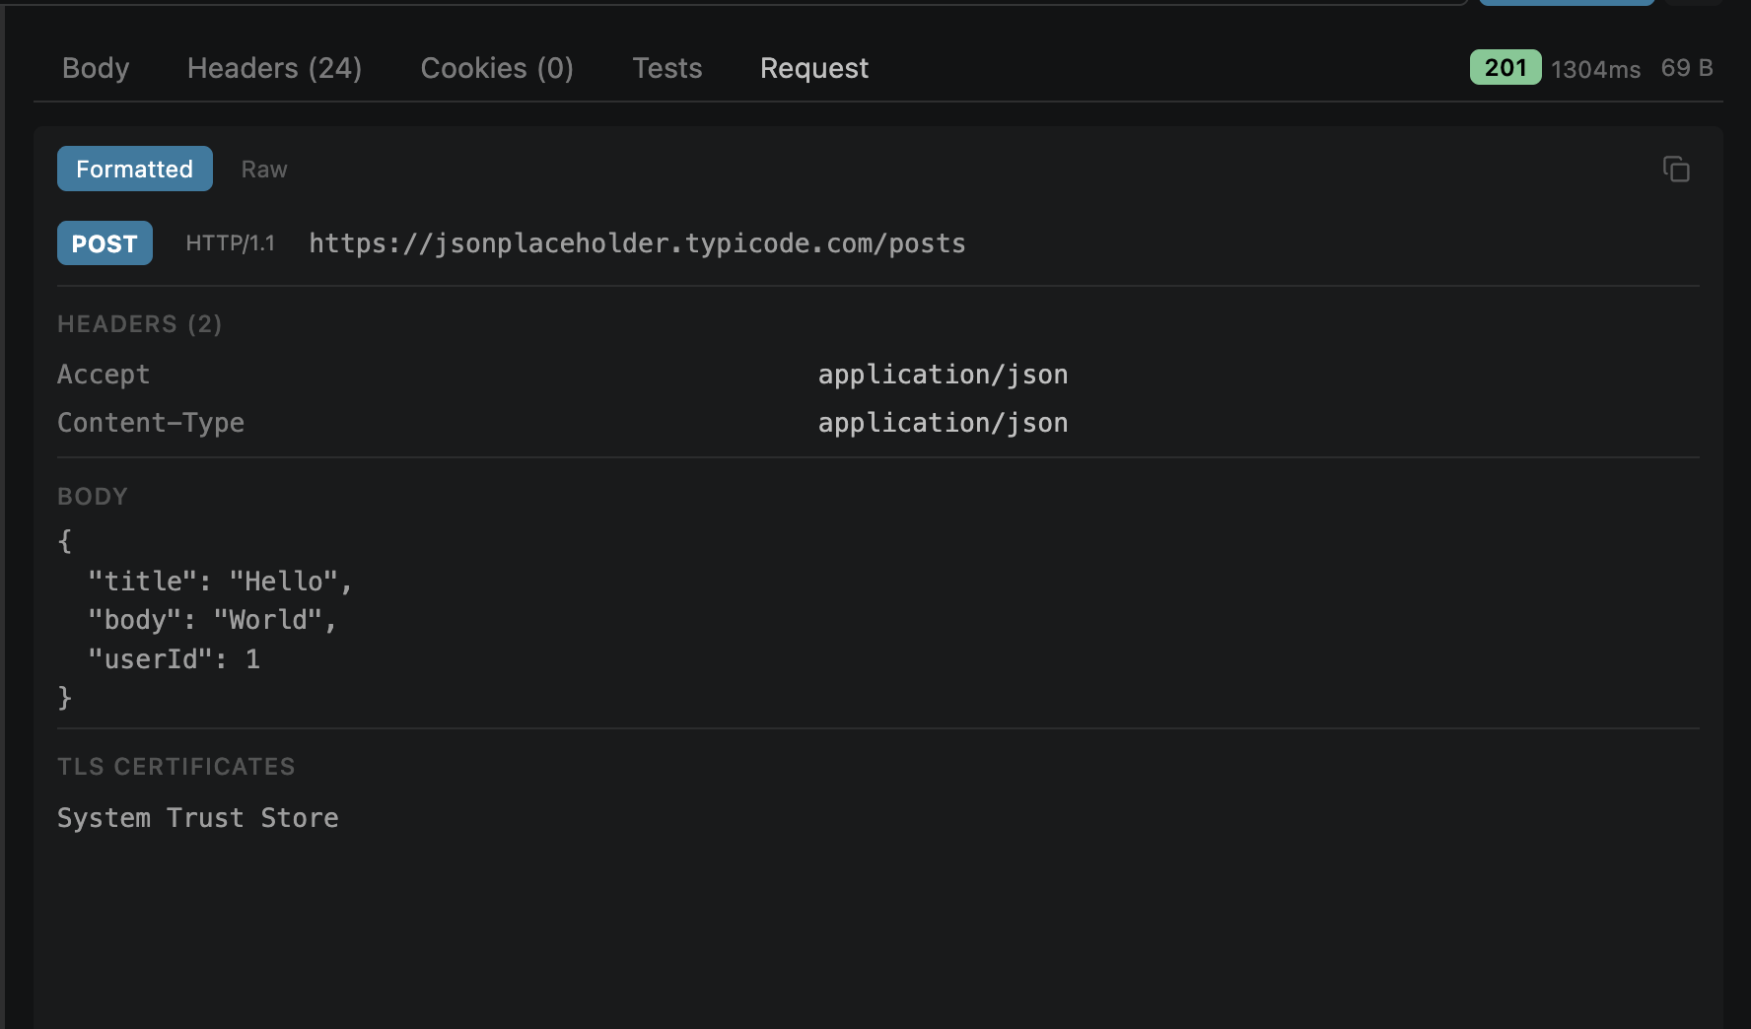Click the System Trust Store entry
Viewport: 1751px width, 1029px height.
click(x=198, y=818)
